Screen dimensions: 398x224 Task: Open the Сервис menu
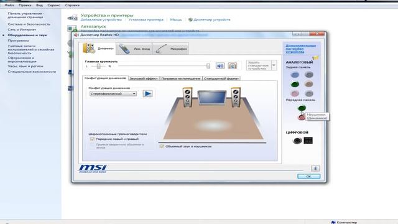53,5
